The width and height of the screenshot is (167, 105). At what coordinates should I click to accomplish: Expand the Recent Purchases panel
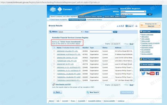pyautogui.click(x=159, y=59)
